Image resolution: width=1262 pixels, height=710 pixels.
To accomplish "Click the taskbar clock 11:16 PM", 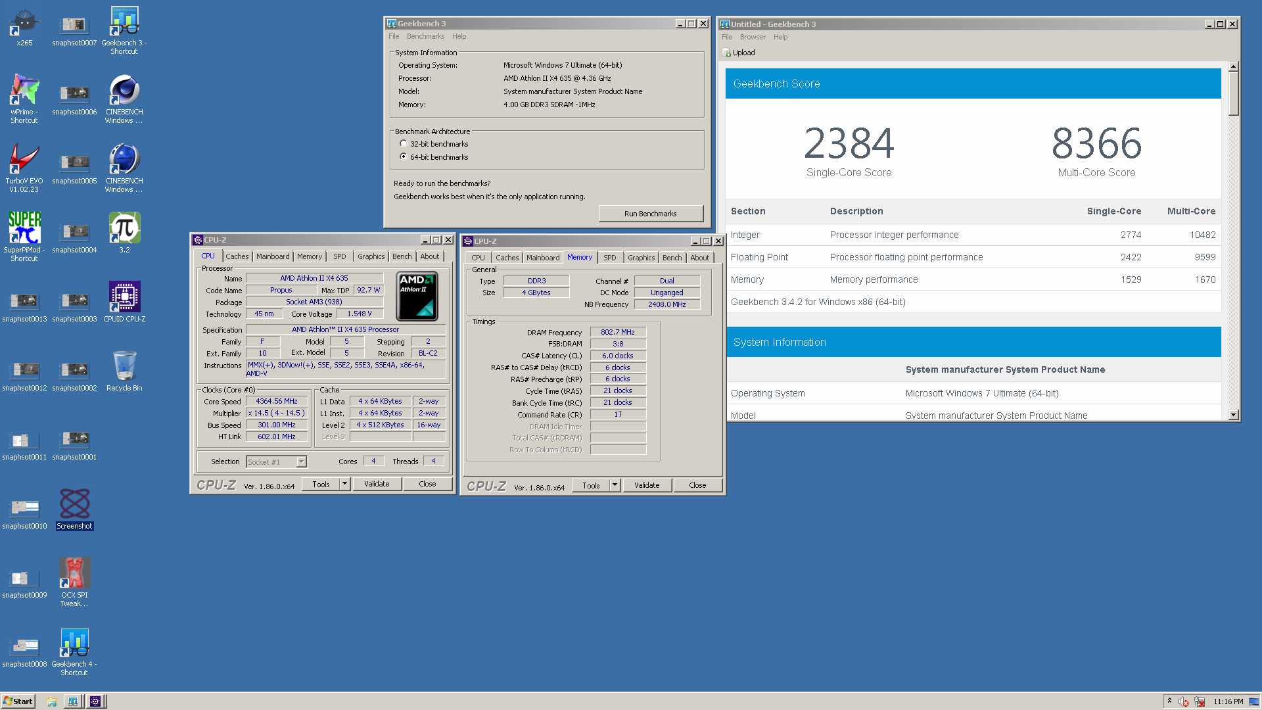I will pyautogui.click(x=1228, y=701).
